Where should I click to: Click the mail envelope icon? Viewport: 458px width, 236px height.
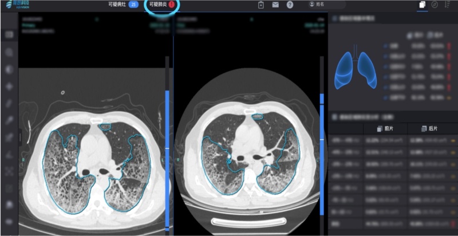coord(275,5)
